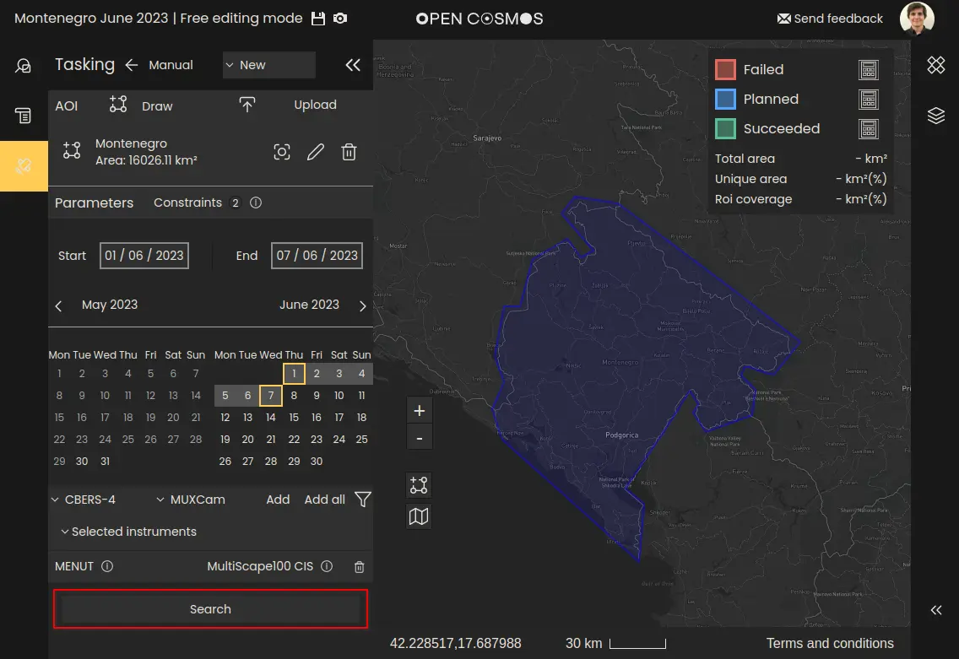This screenshot has width=959, height=659.
Task: Click the save project floppy disk icon
Action: [318, 19]
